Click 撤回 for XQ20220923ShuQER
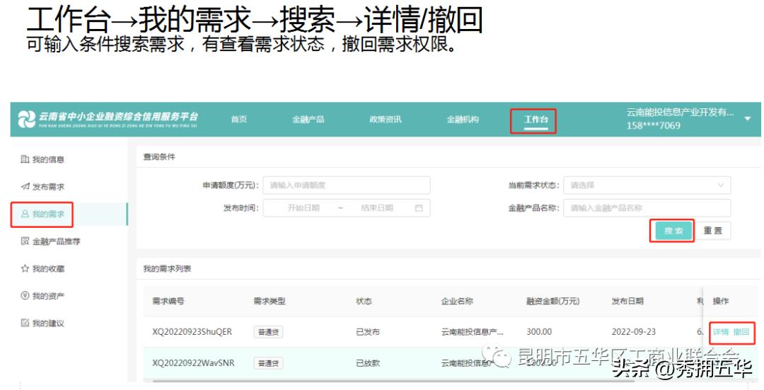The image size is (764, 390). [741, 332]
